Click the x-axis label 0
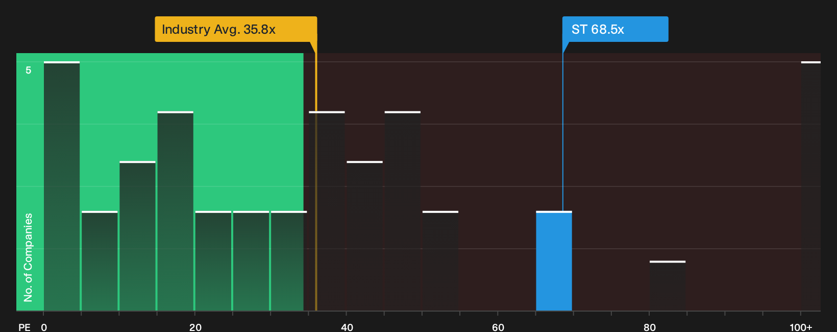This screenshot has width=837, height=332. point(44,327)
